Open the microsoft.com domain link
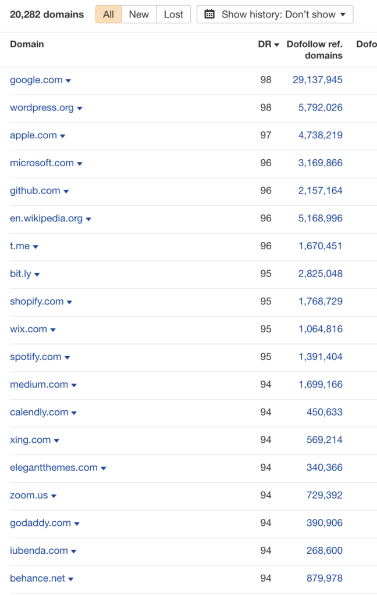The width and height of the screenshot is (377, 595). (42, 163)
